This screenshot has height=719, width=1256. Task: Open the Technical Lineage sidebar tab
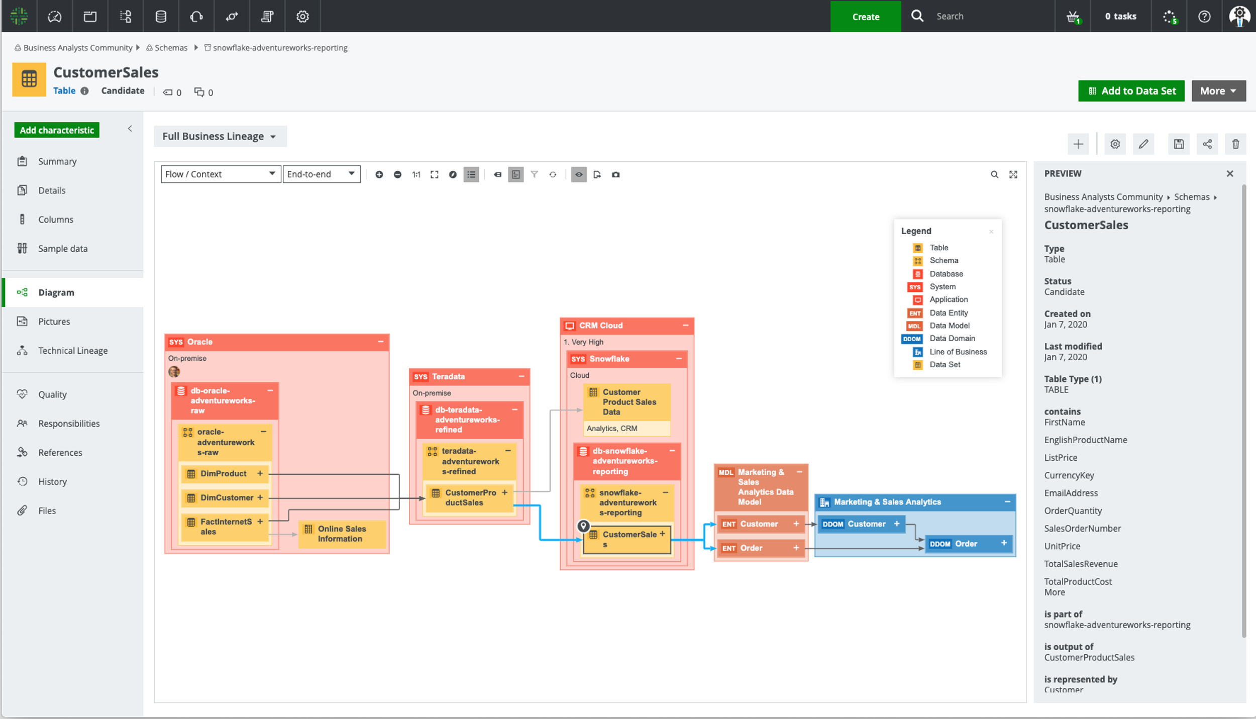73,351
